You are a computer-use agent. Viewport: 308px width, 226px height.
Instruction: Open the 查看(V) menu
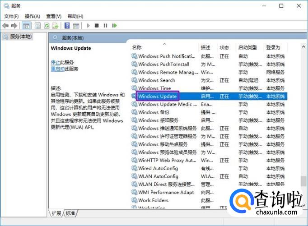click(54, 16)
